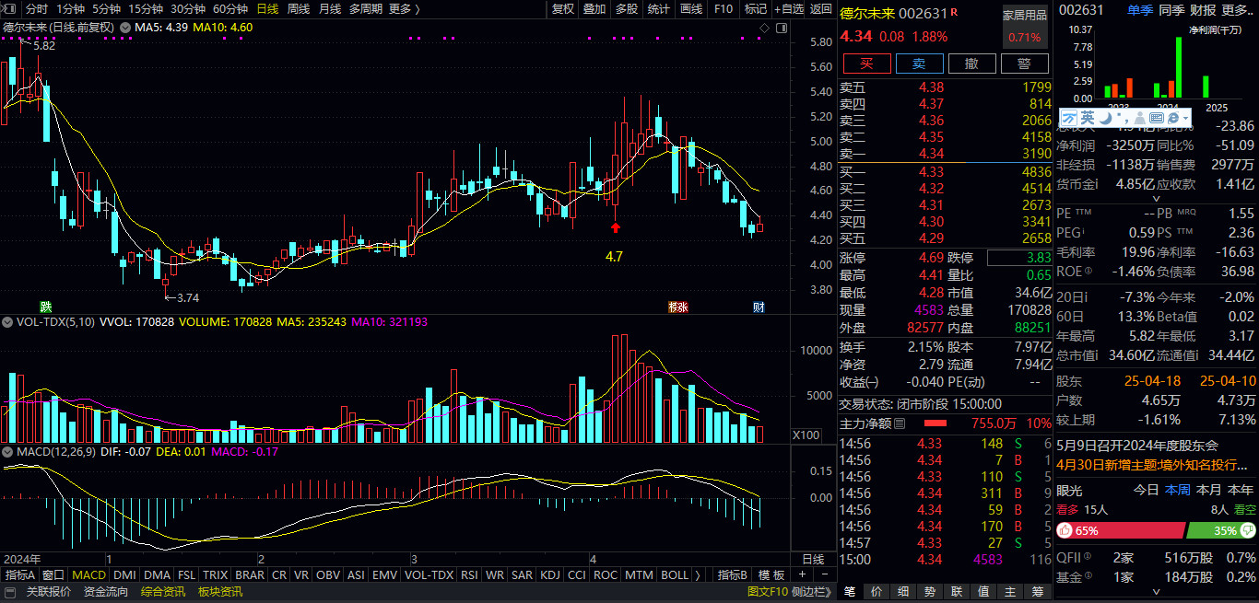Switch to 5分钟 period
1259x603 pixels.
point(106,9)
